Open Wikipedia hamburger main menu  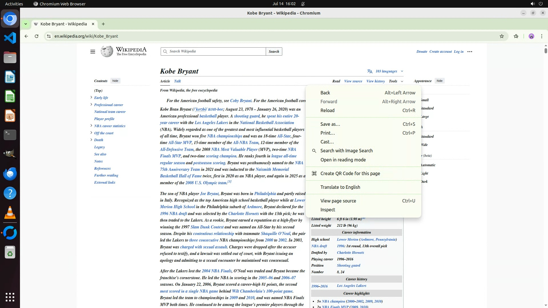(92, 52)
